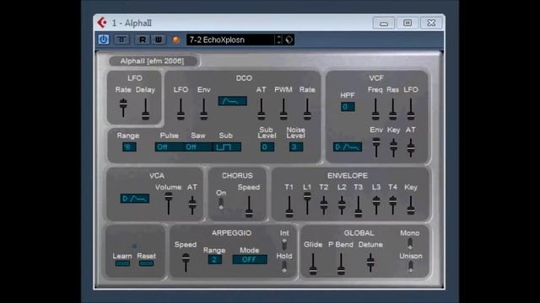
Task: Change the DCO Range value box
Action: [x=129, y=147]
